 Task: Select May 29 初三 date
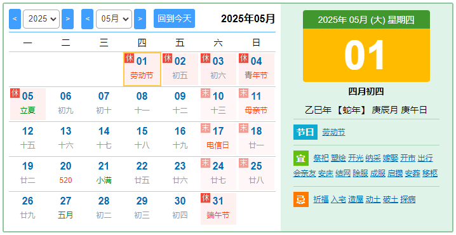coord(142,209)
